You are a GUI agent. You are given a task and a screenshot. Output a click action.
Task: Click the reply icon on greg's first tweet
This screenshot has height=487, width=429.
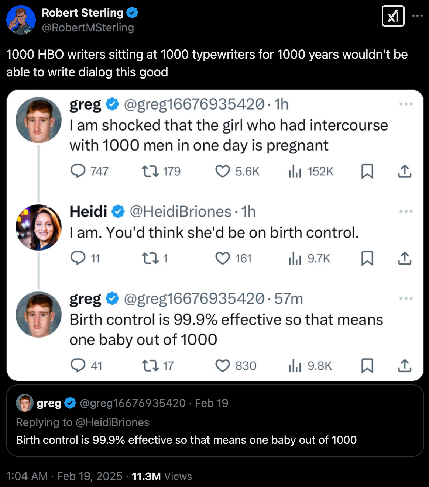tap(78, 171)
